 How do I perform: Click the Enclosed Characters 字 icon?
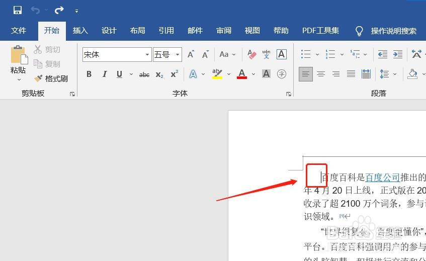click(x=282, y=74)
